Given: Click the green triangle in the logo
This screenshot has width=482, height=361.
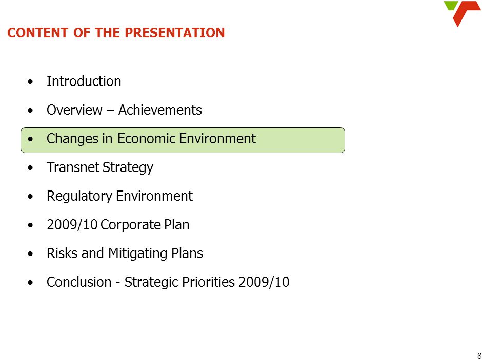Looking at the screenshot, I should coord(451,5).
